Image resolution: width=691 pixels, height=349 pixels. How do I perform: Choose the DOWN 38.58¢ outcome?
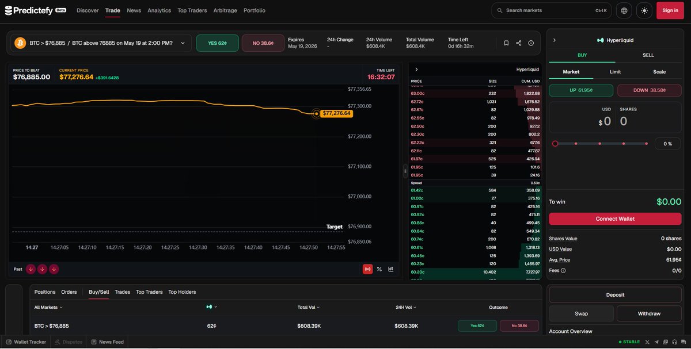(649, 90)
